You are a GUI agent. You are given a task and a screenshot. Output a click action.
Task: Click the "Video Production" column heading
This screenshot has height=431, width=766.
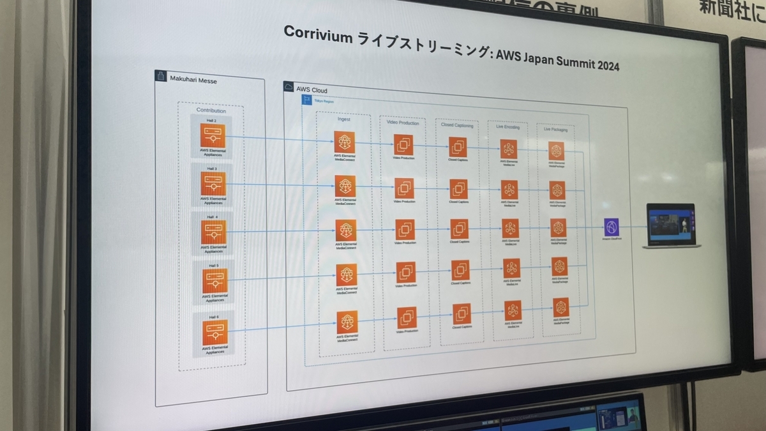point(403,122)
